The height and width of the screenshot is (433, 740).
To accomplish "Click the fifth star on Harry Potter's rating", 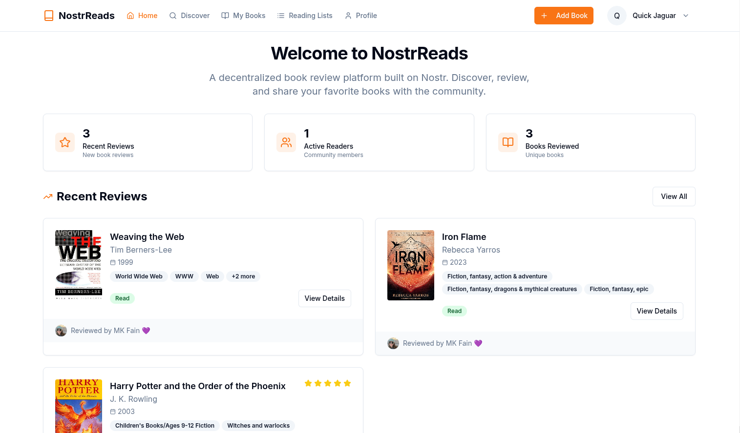I will click(x=347, y=383).
